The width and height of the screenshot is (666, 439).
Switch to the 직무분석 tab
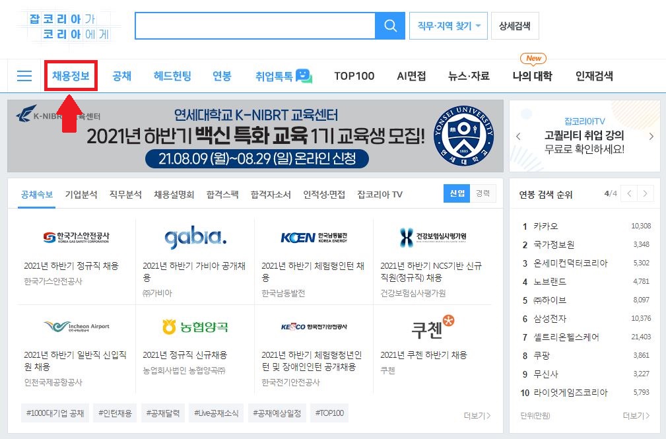click(125, 195)
